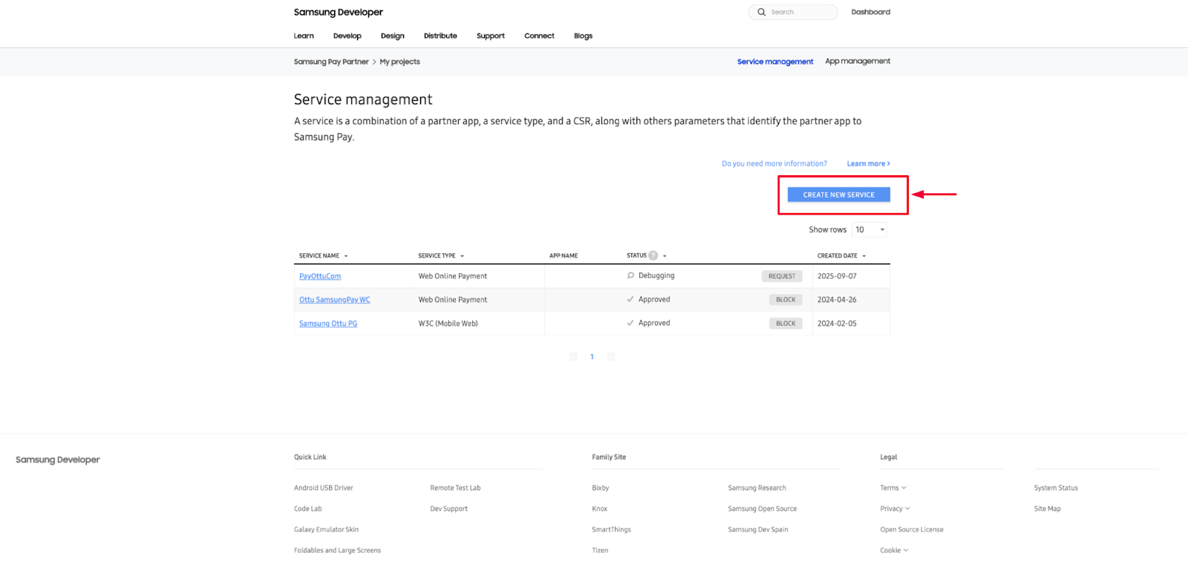Sort by Service Name column arrow
The image size is (1188, 577).
coord(346,256)
